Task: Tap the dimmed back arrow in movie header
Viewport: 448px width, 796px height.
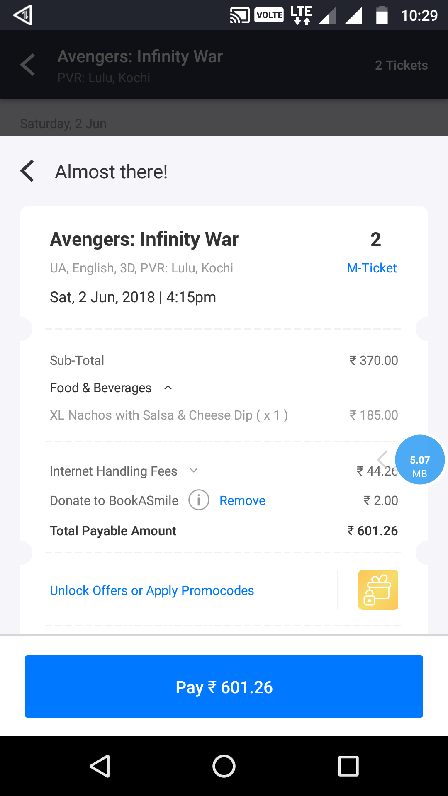Action: (27, 65)
